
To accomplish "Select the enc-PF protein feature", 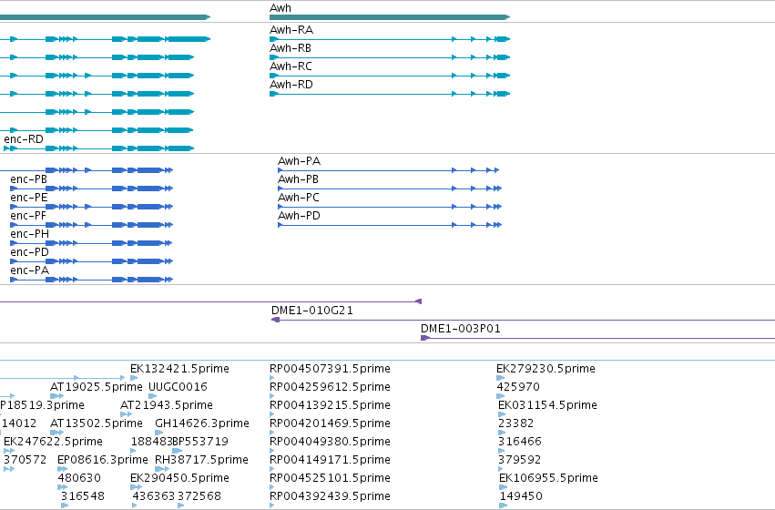I will tap(91, 225).
